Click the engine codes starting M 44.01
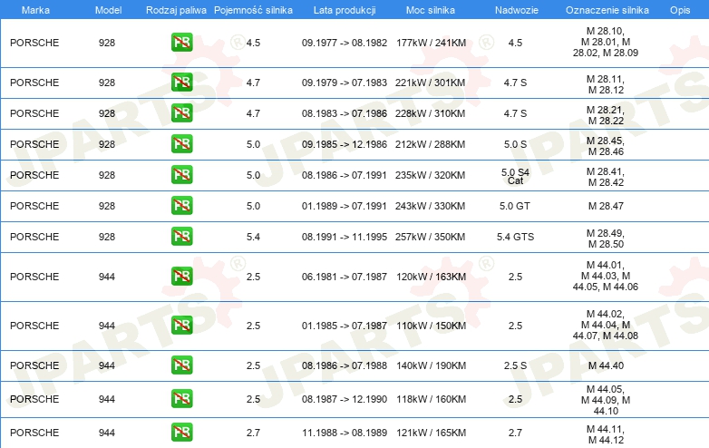709x448 pixels. pos(606,276)
